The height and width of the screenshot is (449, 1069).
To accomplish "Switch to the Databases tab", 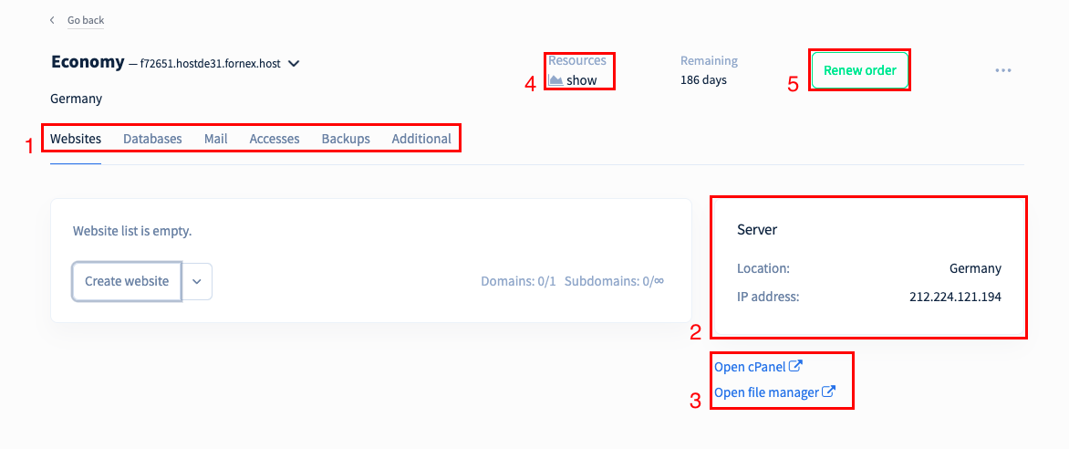I will (152, 139).
